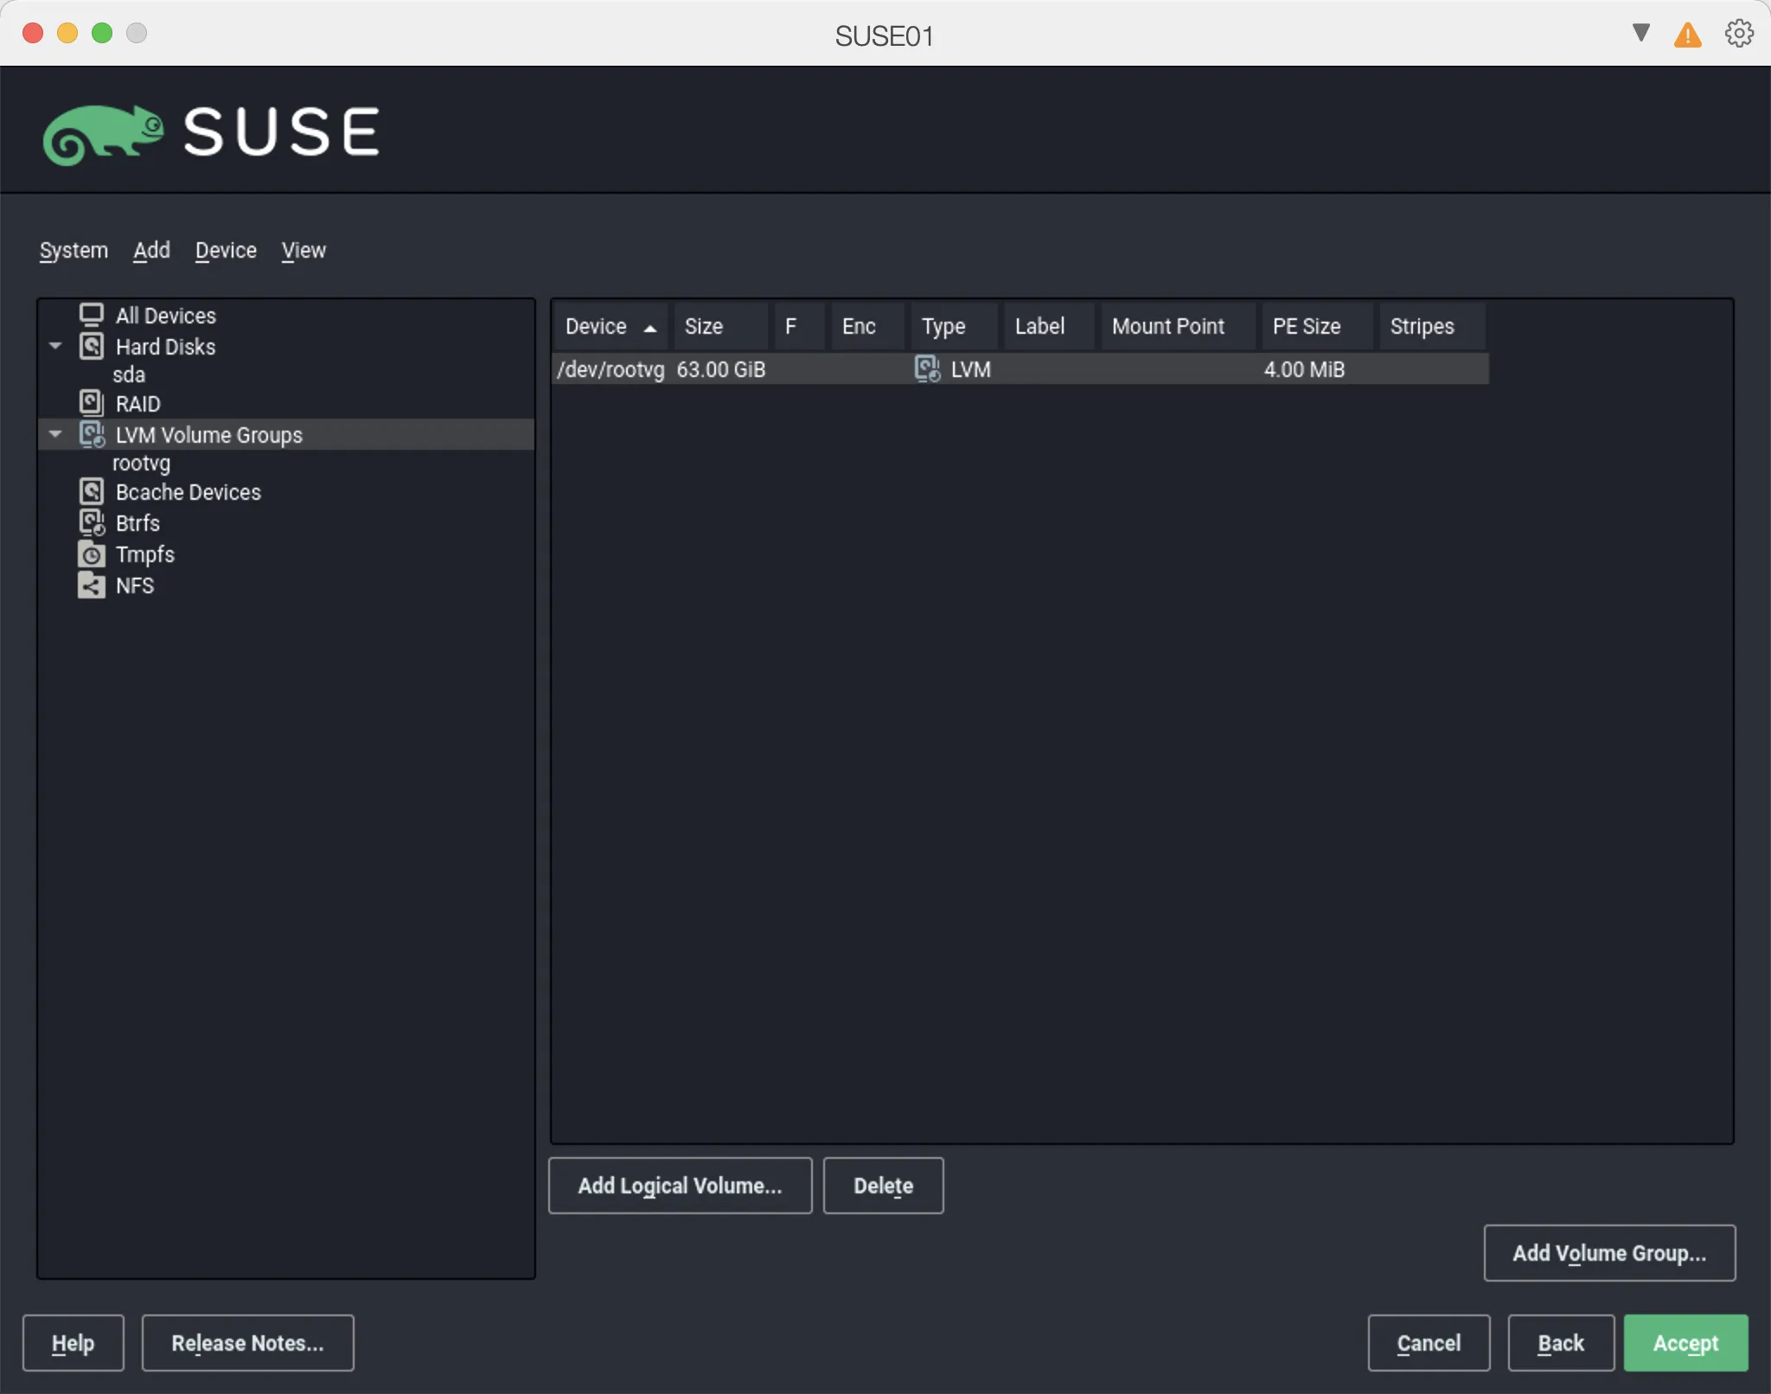Open the settings gear in the title bar
The width and height of the screenshot is (1771, 1394).
[1737, 34]
